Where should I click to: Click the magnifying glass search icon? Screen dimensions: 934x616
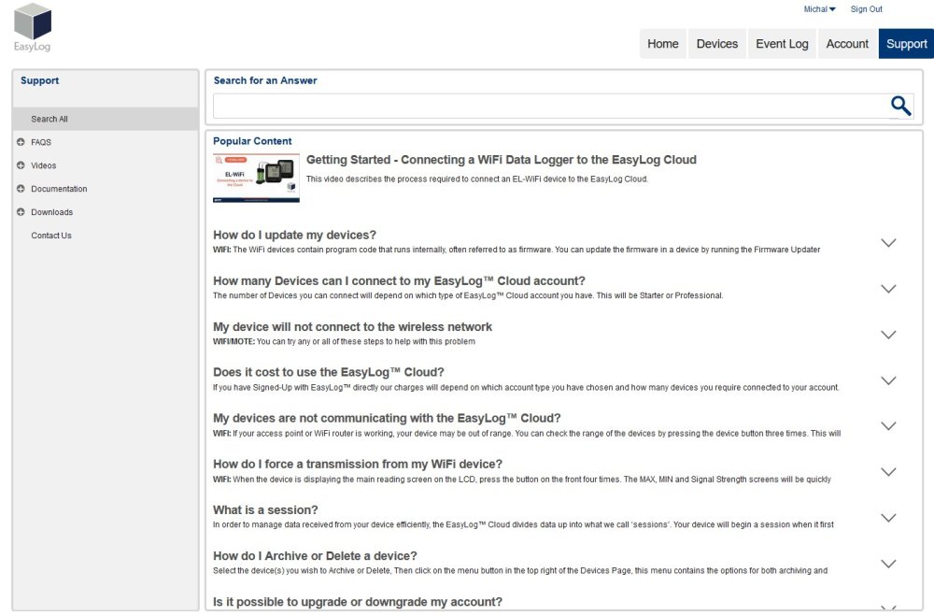tap(900, 106)
